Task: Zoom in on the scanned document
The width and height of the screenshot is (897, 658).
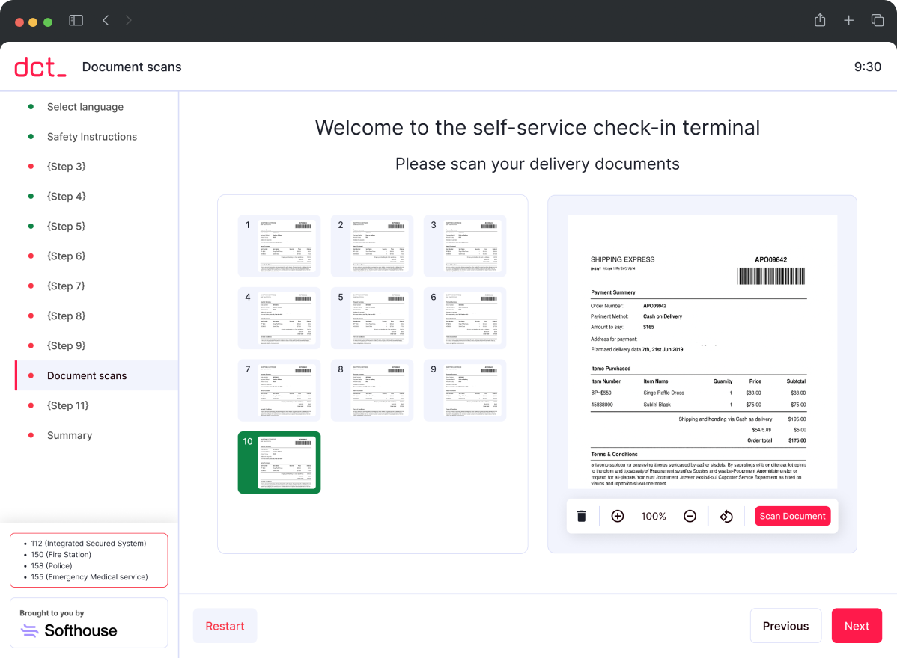Action: [618, 516]
